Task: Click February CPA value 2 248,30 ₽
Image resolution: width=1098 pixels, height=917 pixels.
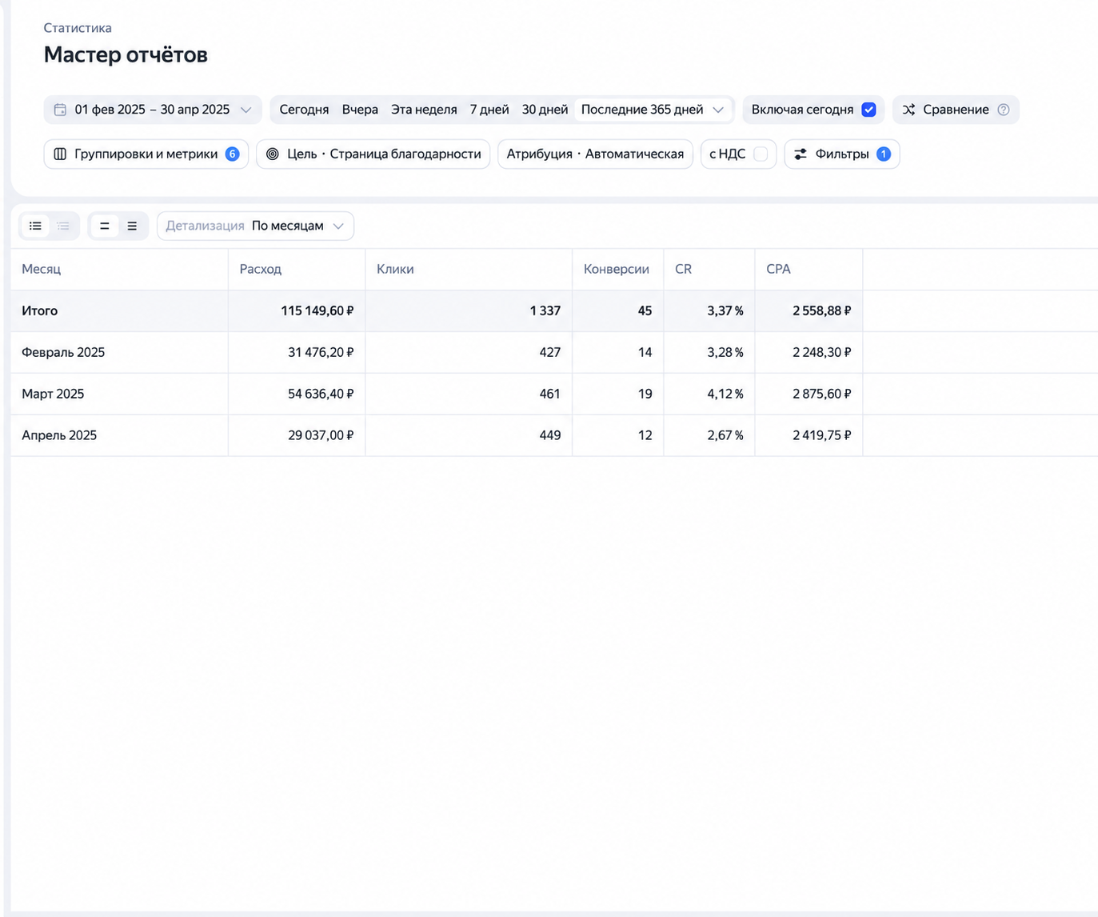Action: [822, 352]
